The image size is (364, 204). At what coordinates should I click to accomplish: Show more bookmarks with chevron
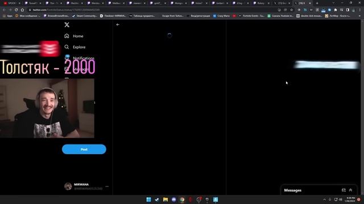coord(360,16)
